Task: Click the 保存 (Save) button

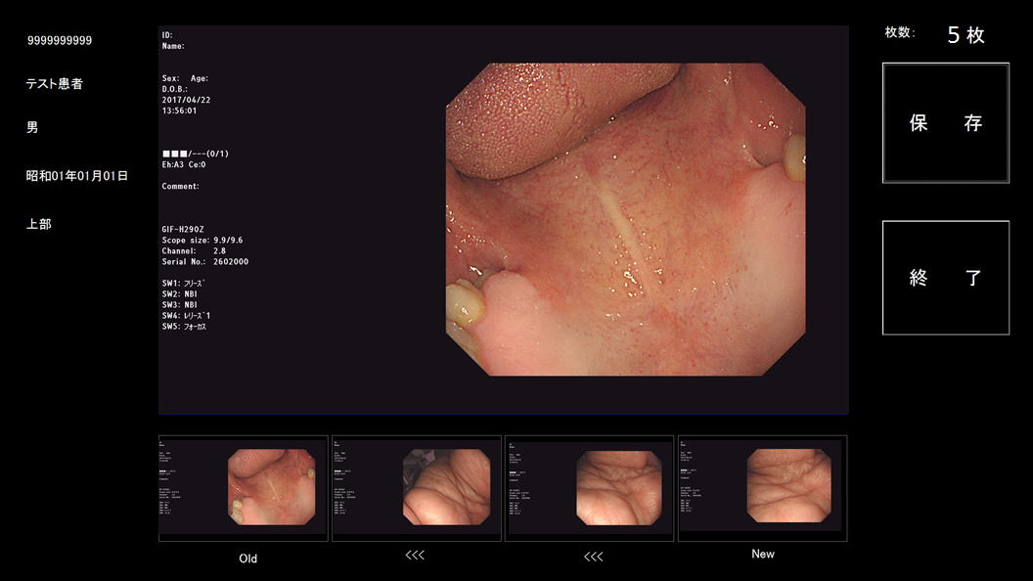Action: click(x=945, y=122)
